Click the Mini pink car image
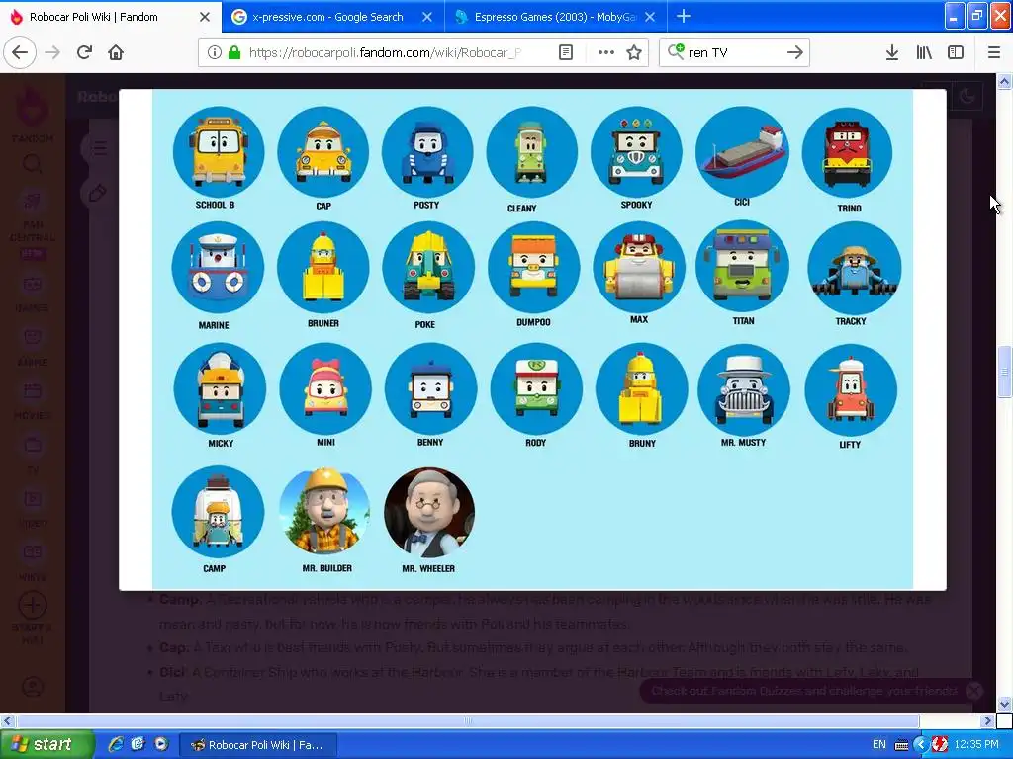This screenshot has width=1013, height=759. pyautogui.click(x=325, y=389)
